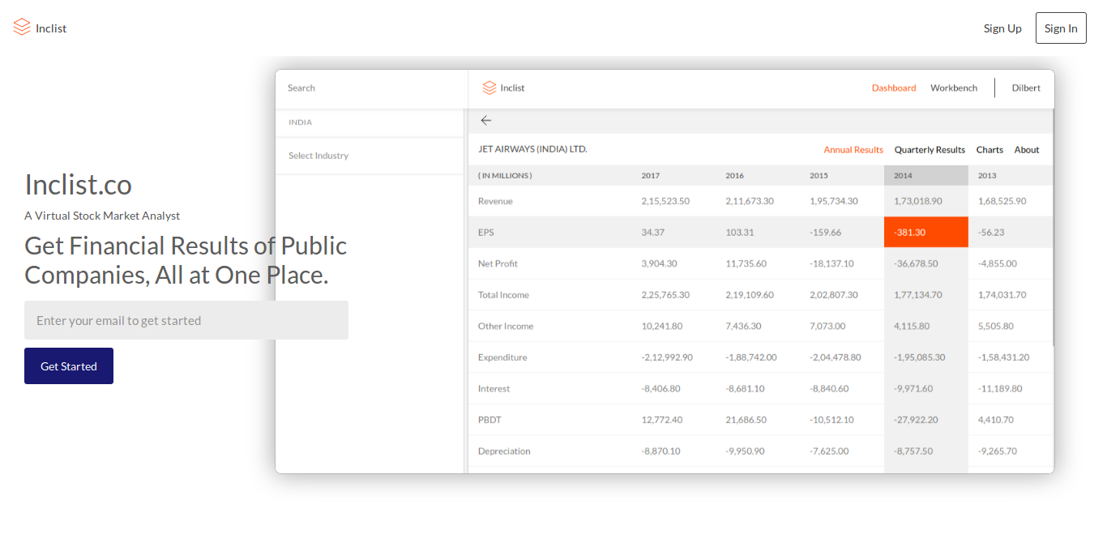Image resolution: width=1107 pixels, height=543 pixels.
Task: Click the Inclist brand name in page header
Action: (51, 28)
